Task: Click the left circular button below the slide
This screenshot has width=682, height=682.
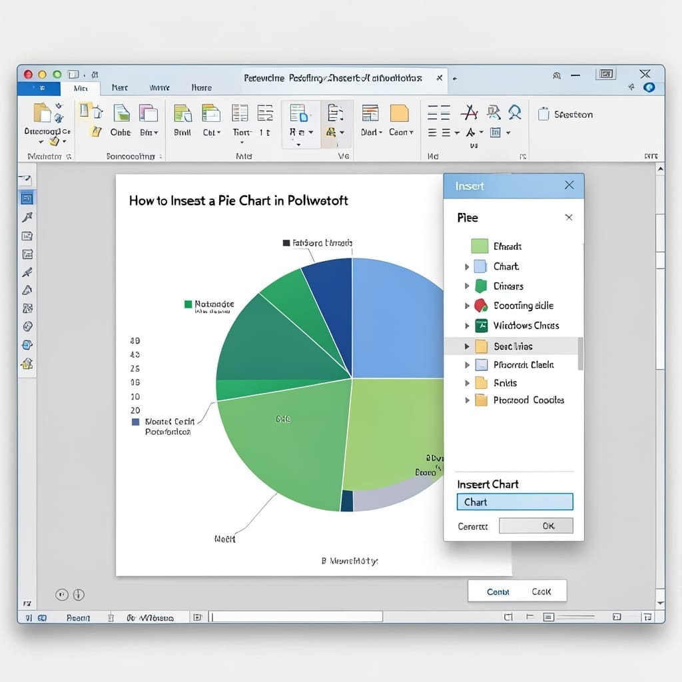Action: point(62,595)
